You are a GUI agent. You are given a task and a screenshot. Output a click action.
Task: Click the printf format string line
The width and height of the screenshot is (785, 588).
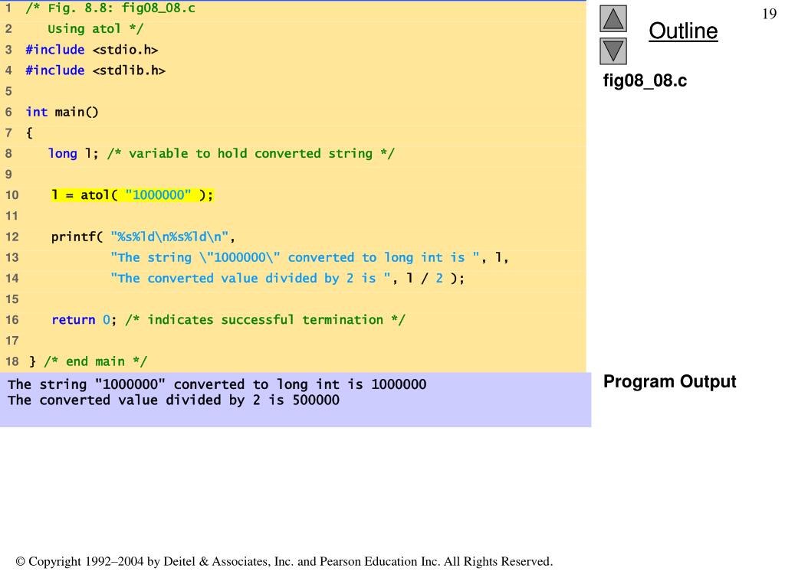click(x=143, y=237)
